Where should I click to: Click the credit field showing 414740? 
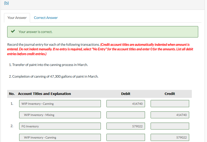(170, 115)
